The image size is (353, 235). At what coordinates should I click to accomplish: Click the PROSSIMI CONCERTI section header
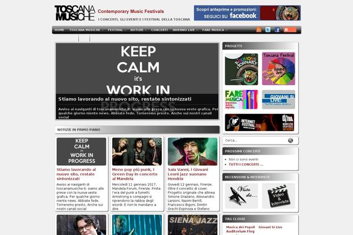tap(242, 151)
